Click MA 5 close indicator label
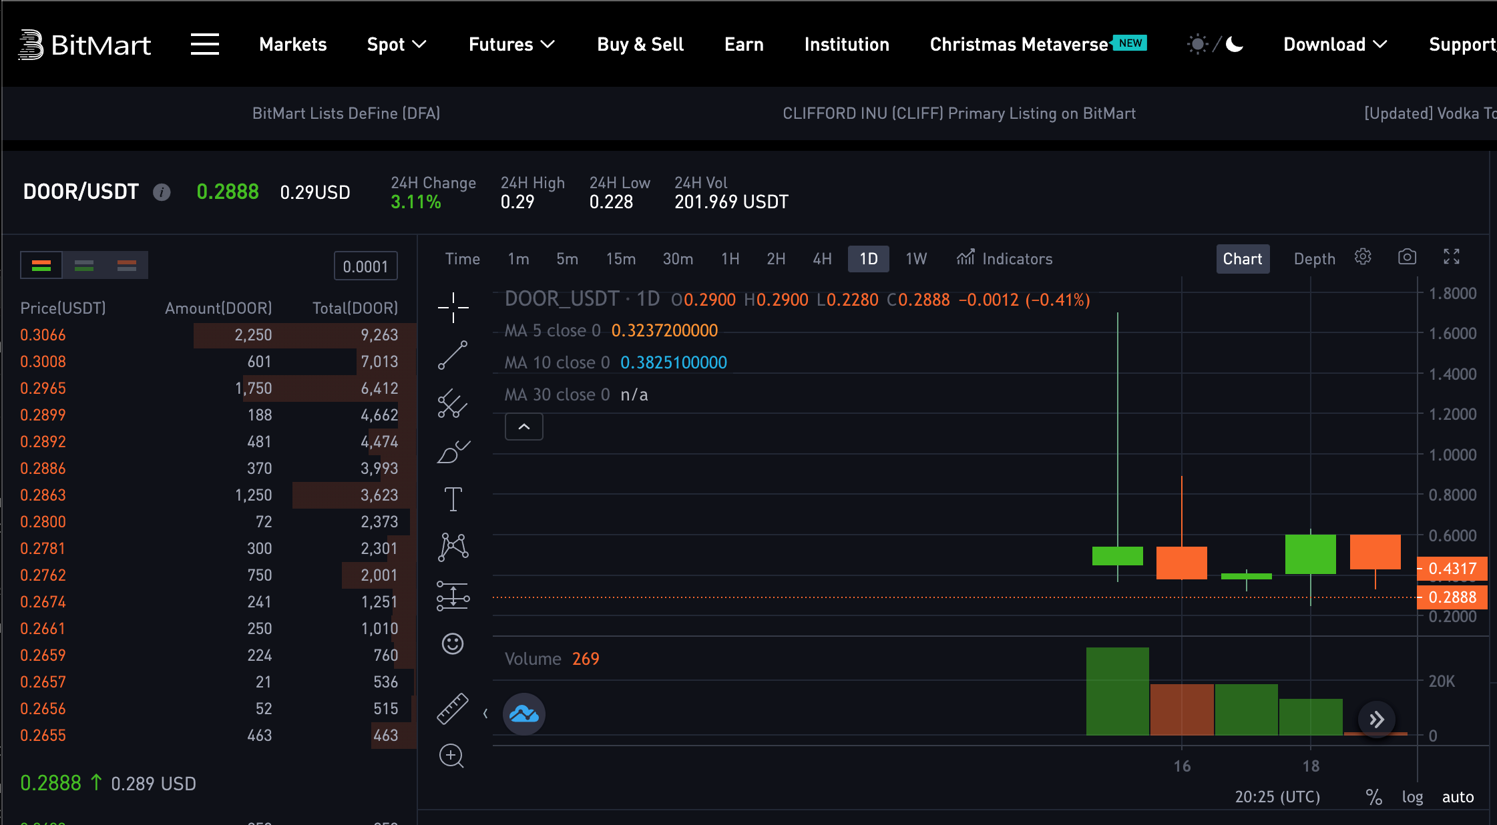The image size is (1497, 825). pos(552,330)
